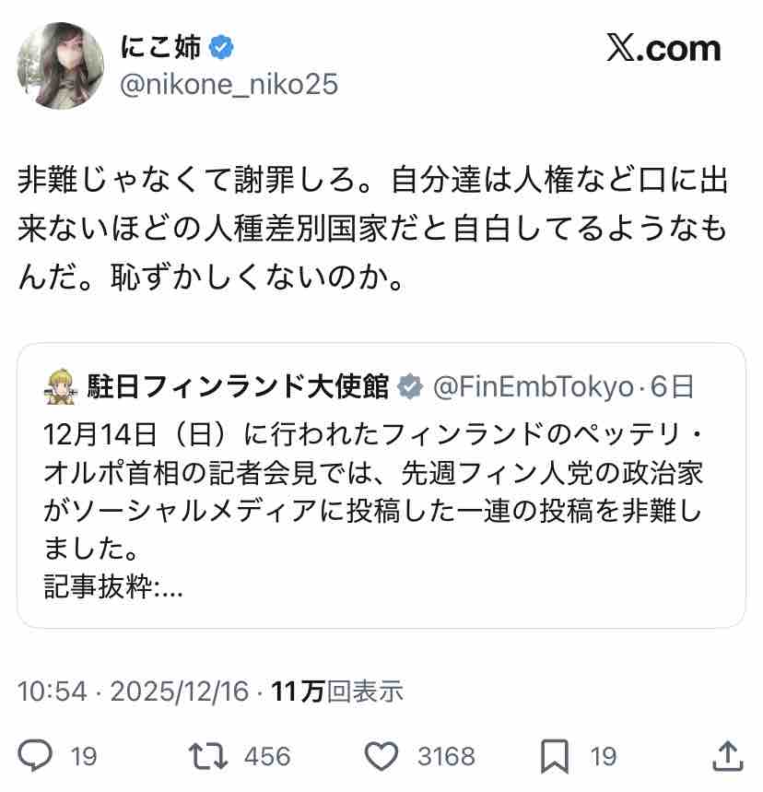
Task: Click the 3168 likes count
Action: pyautogui.click(x=446, y=757)
